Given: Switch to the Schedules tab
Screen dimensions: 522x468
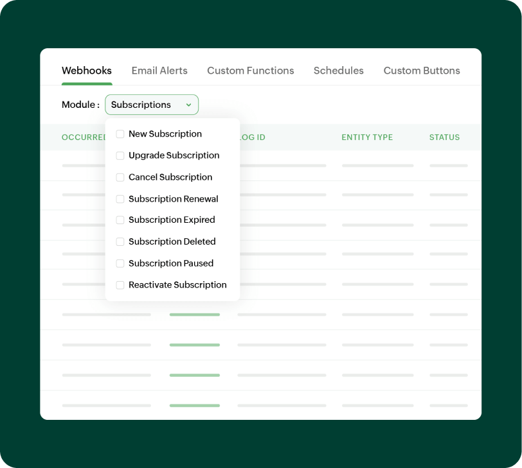Looking at the screenshot, I should [x=339, y=71].
